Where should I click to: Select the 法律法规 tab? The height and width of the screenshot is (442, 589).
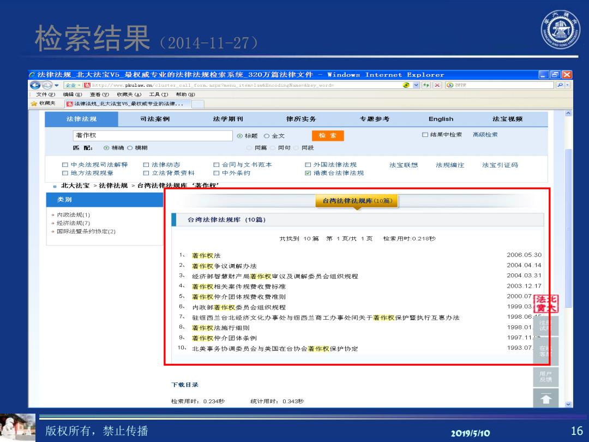point(81,119)
